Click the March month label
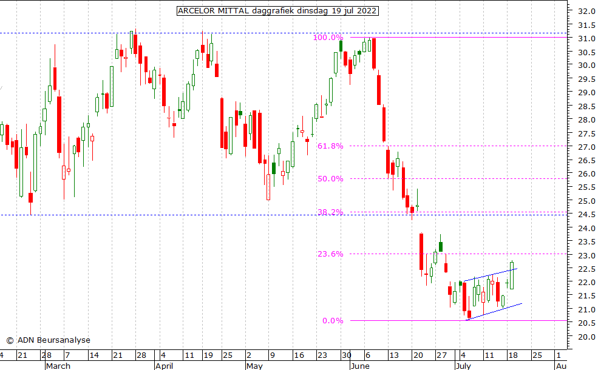 (58, 366)
